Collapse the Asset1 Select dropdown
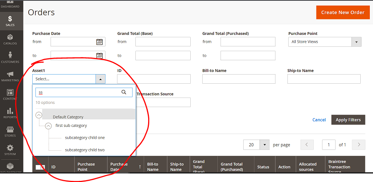 pos(100,79)
